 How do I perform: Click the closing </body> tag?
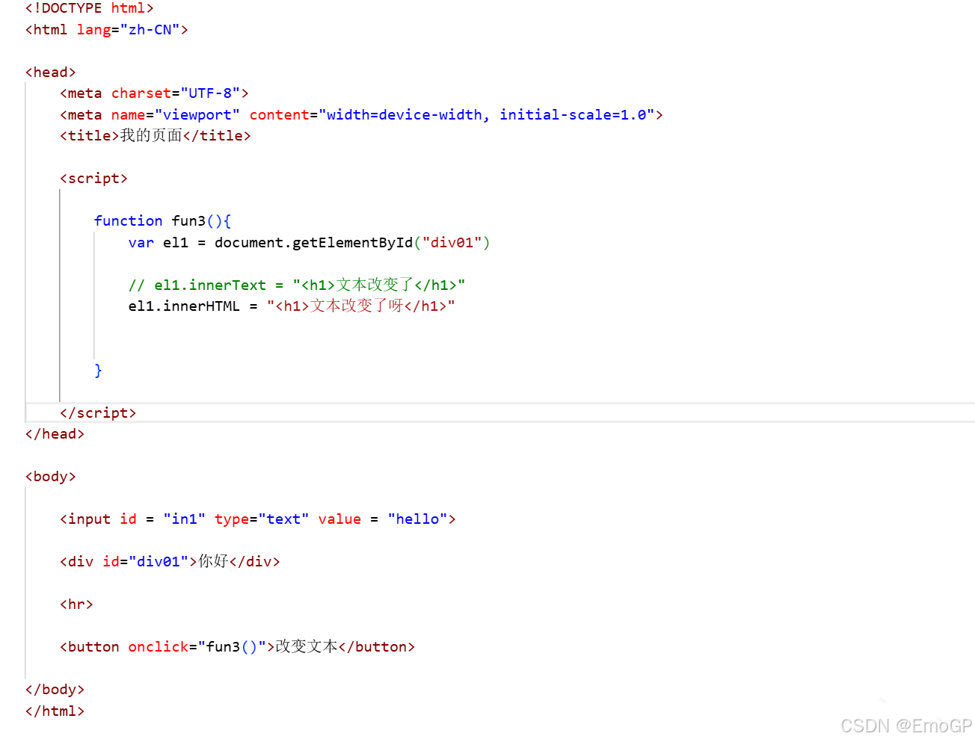(x=55, y=690)
